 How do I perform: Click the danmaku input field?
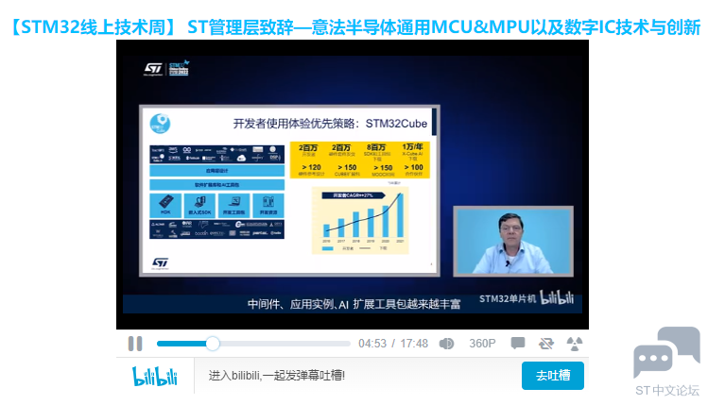[x=357, y=375]
